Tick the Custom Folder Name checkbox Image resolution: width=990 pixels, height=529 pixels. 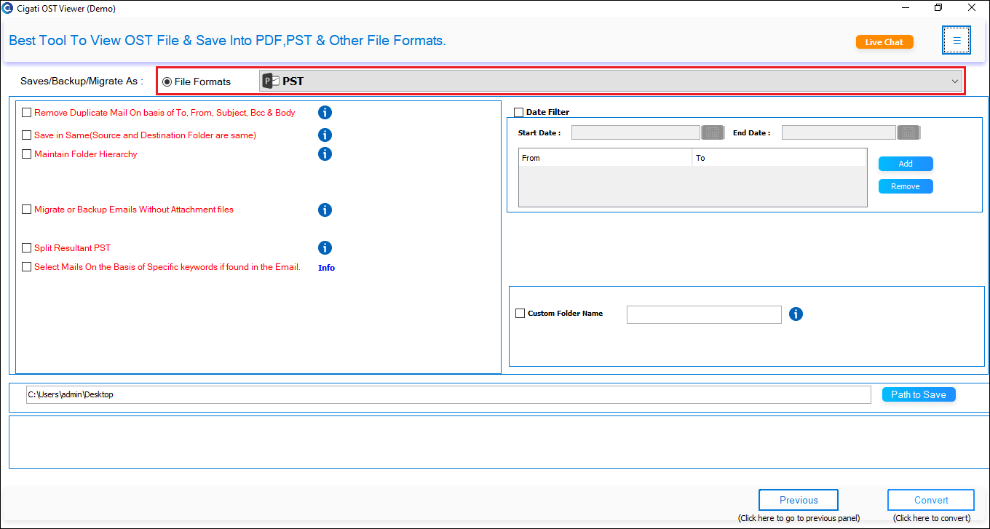click(x=520, y=314)
